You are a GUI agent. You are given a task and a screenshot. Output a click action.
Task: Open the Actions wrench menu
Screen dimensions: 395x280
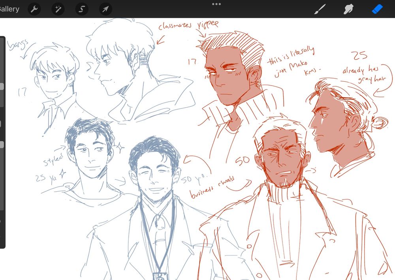coord(34,9)
